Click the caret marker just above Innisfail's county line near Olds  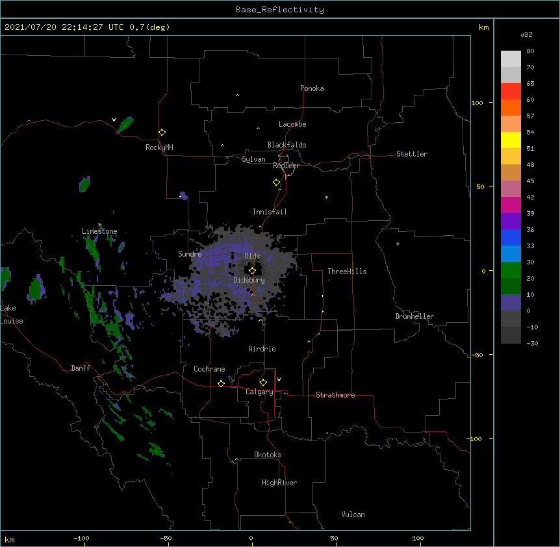coord(260,227)
